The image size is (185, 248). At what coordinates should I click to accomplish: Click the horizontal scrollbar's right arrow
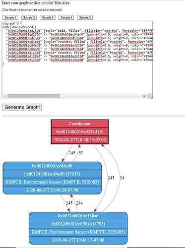click(x=144, y=96)
